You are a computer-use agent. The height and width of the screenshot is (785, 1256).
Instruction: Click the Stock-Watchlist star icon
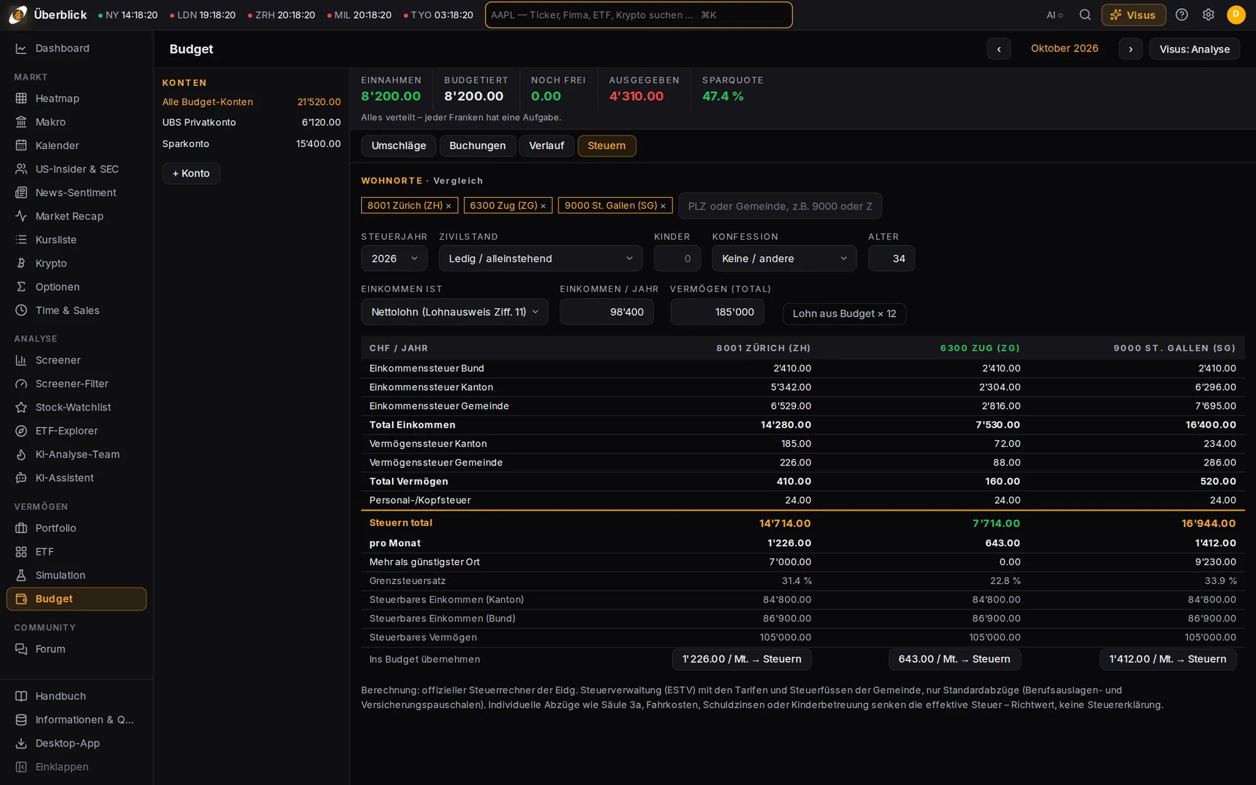(x=21, y=408)
